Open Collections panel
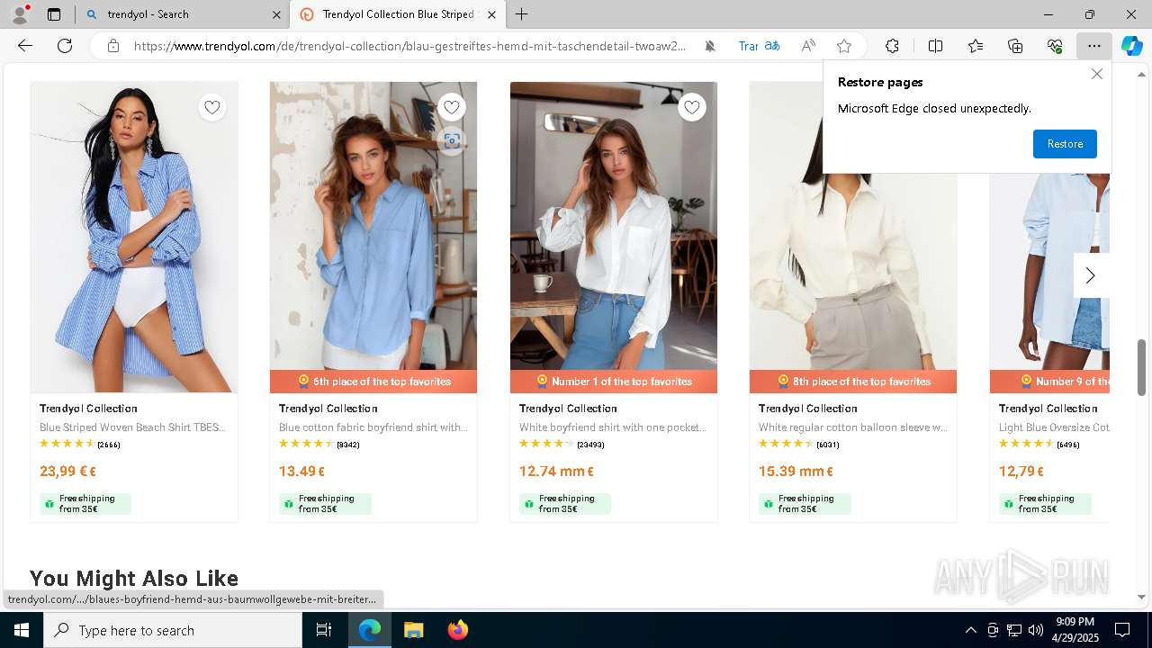This screenshot has width=1152, height=648. pyautogui.click(x=1015, y=46)
